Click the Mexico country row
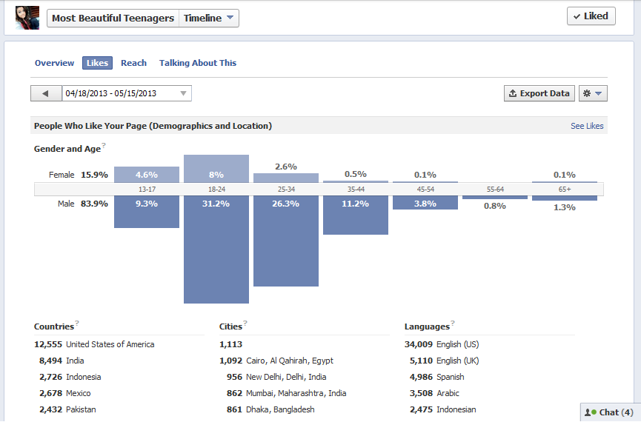 coord(65,393)
